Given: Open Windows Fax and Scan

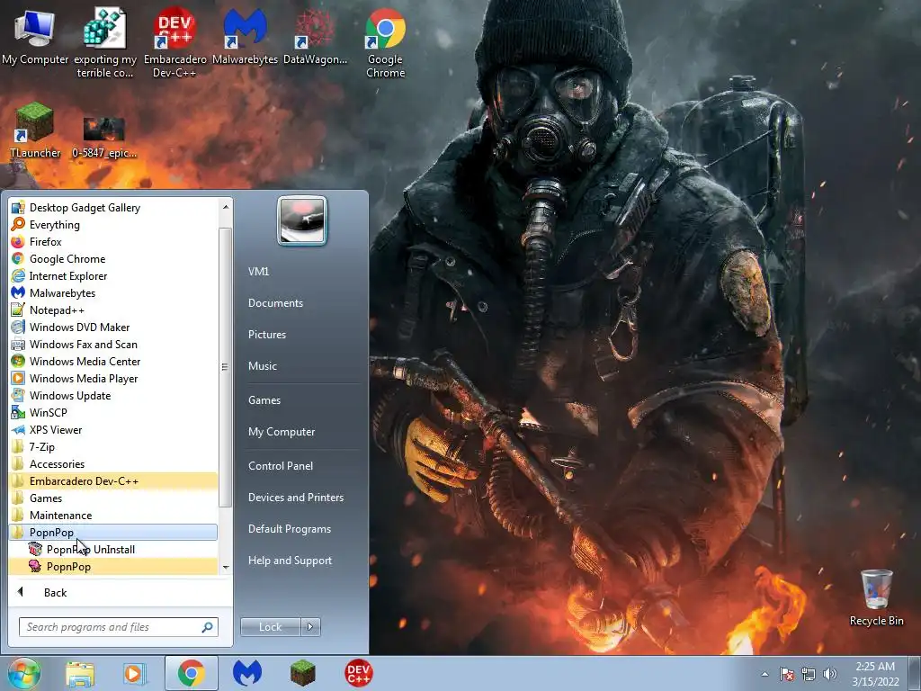Looking at the screenshot, I should 113,344.
